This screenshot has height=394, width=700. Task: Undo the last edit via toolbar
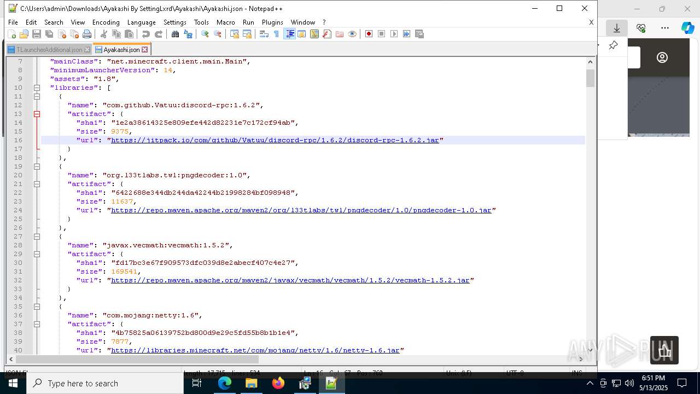pos(146,34)
